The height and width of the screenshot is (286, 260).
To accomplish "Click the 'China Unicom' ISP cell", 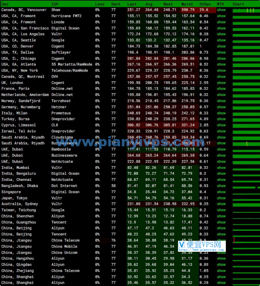I will tap(64, 253).
